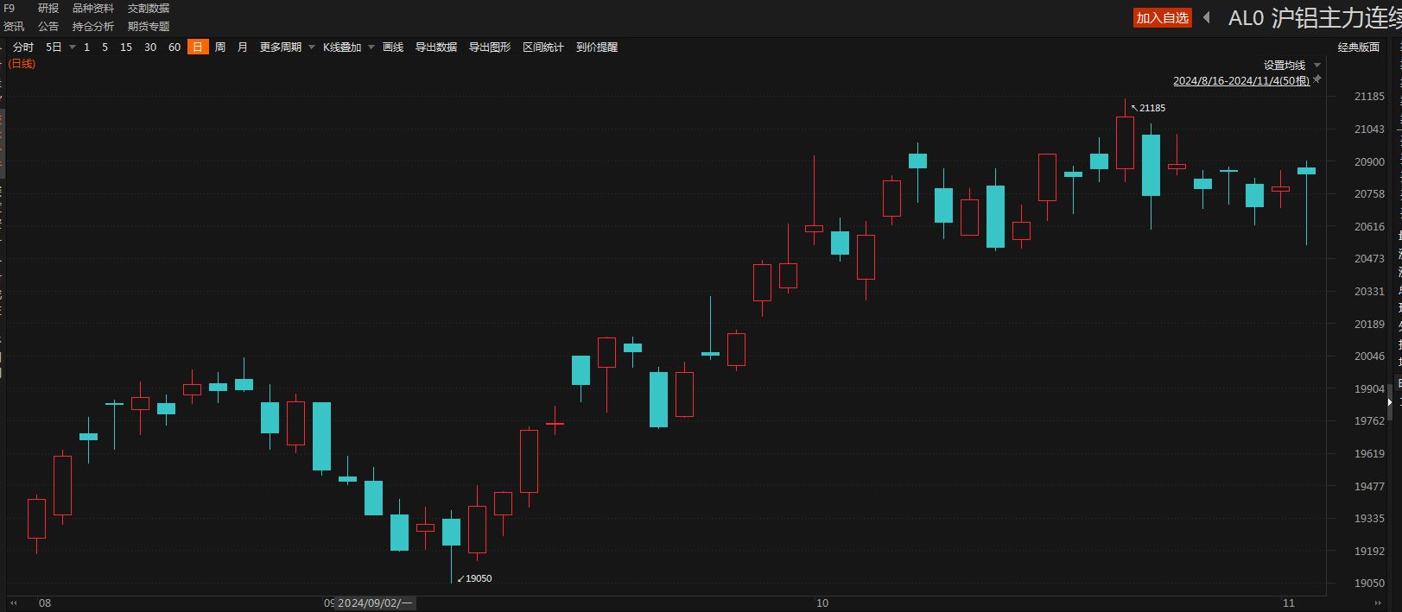Open the 研报 research reports tab

(x=48, y=9)
